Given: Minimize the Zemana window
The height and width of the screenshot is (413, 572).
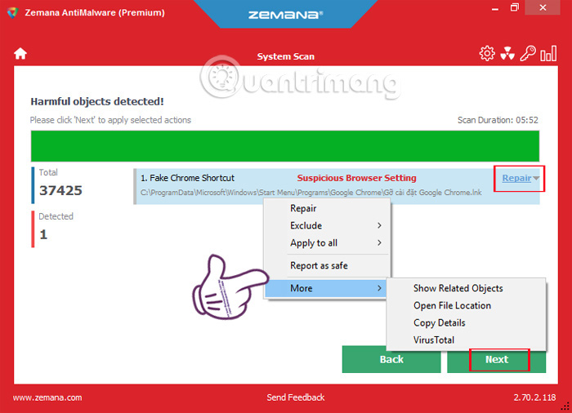Looking at the screenshot, I should tap(495, 8).
